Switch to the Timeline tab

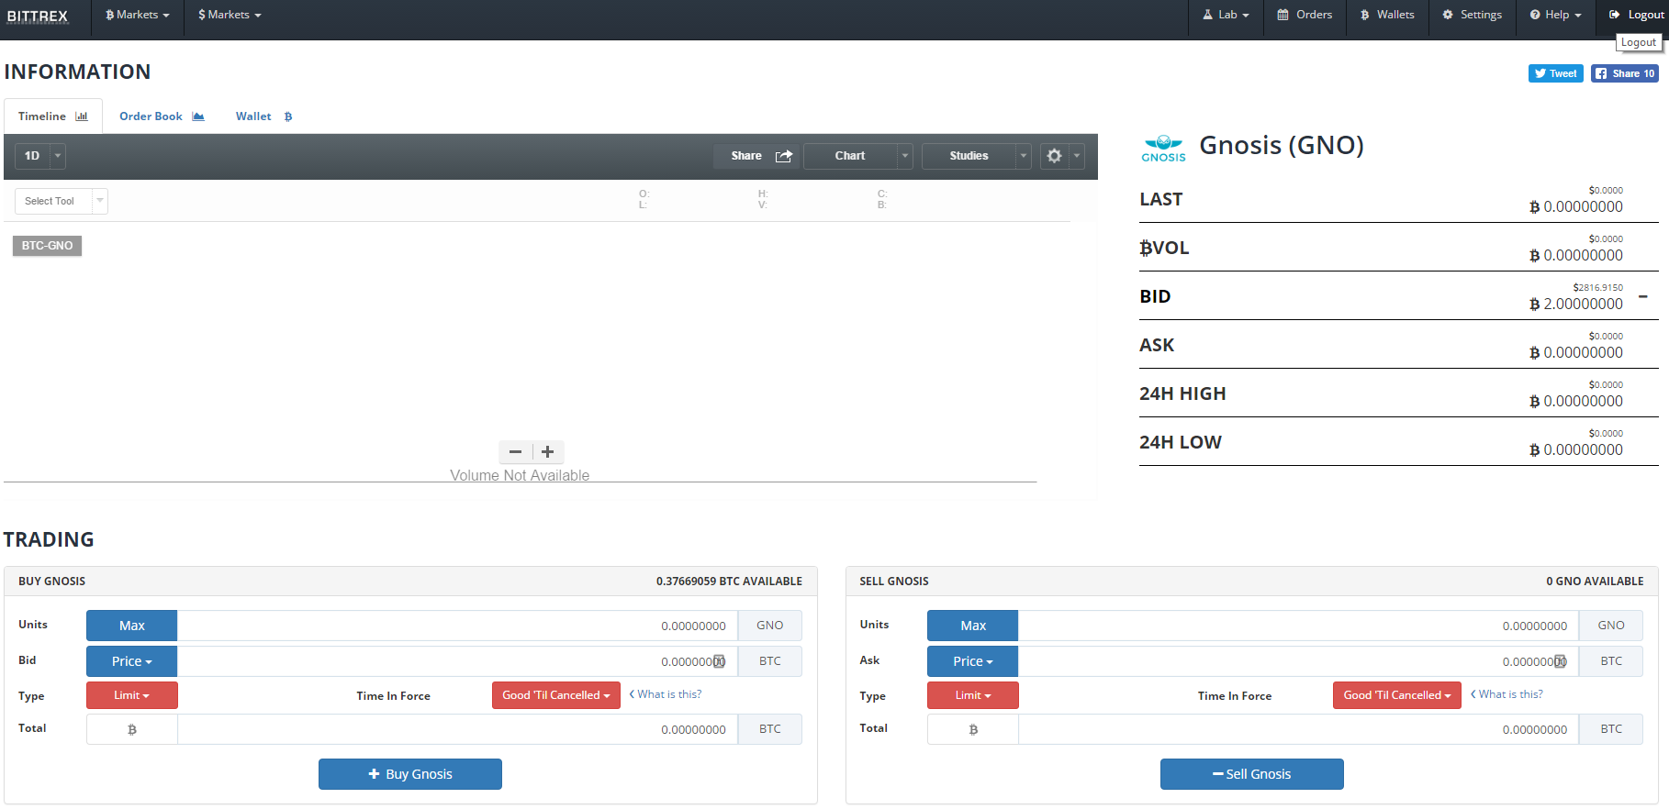pyautogui.click(x=53, y=116)
